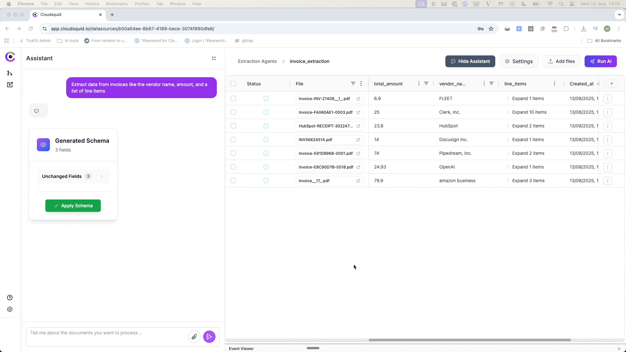626x352 pixels.
Task: Click filter icon in File column header
Action: coord(353,84)
